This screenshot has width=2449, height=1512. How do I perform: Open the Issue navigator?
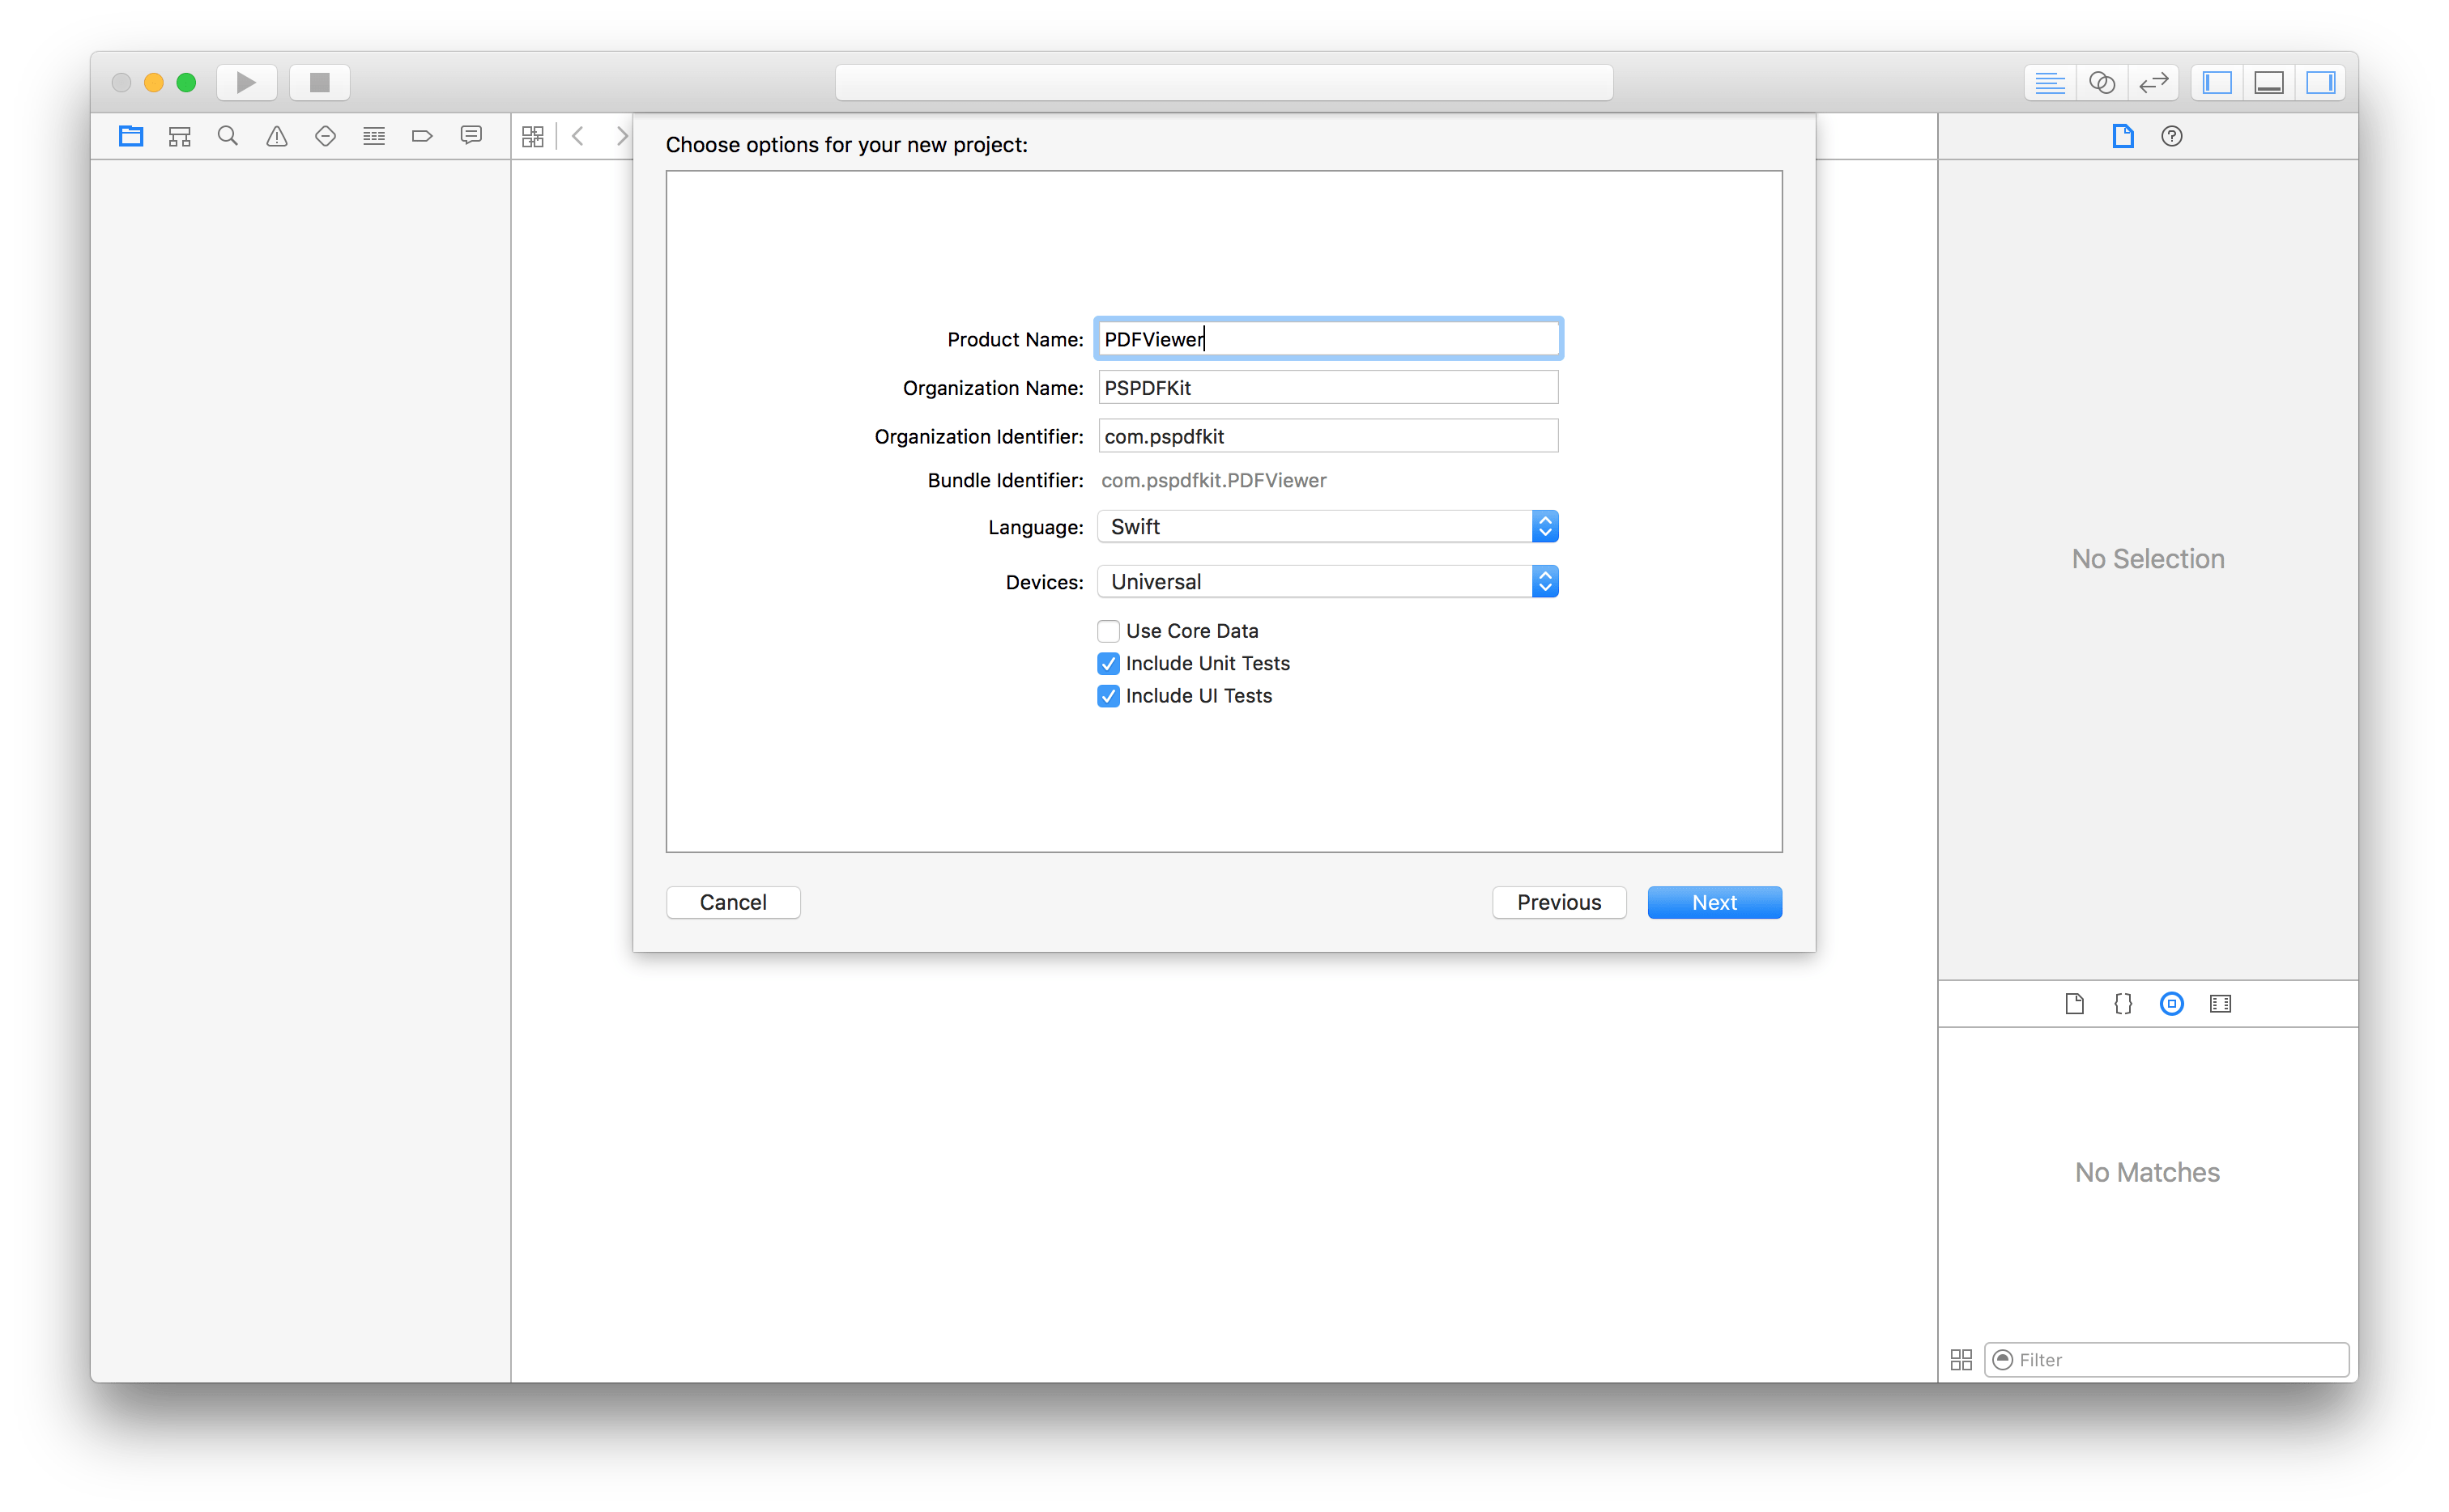tap(277, 135)
